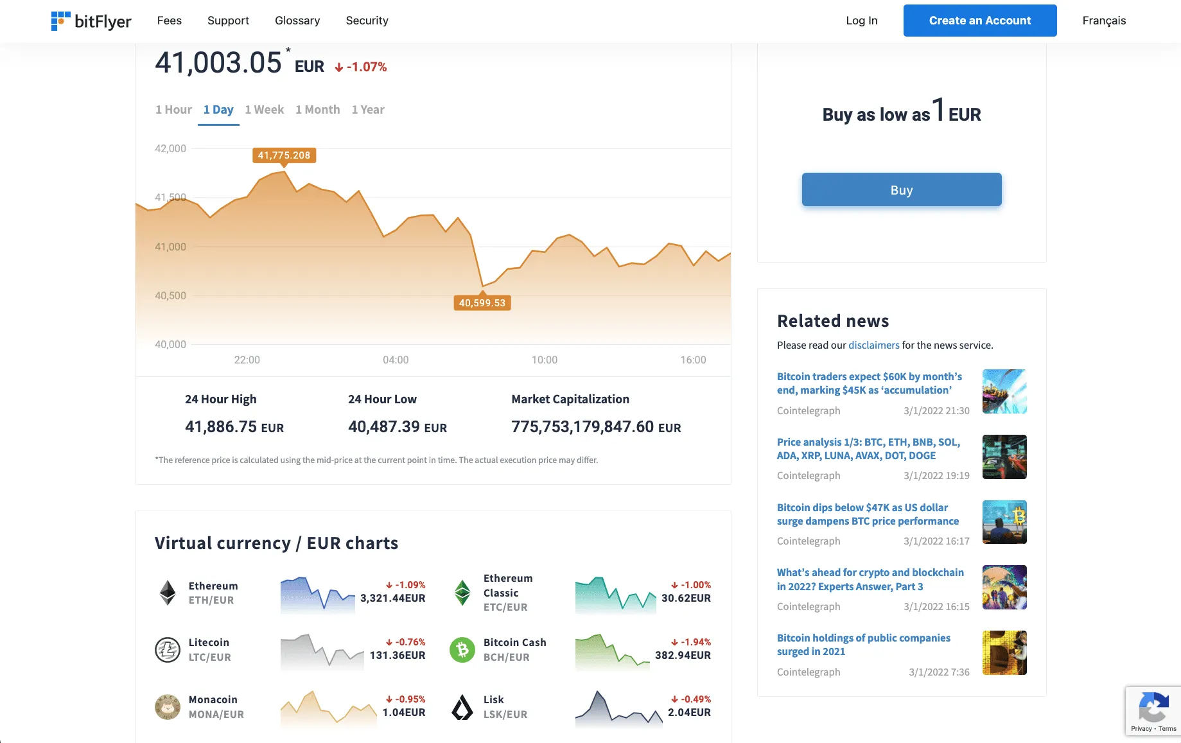Click Create an Account button

(x=979, y=21)
